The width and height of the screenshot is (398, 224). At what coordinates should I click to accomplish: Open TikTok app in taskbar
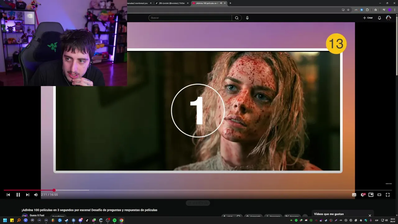tap(87, 220)
